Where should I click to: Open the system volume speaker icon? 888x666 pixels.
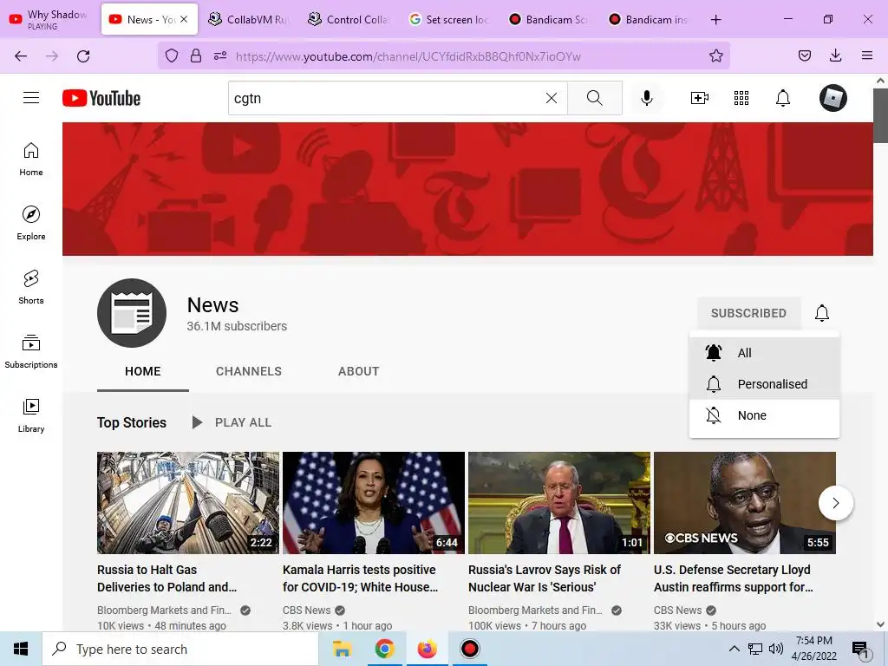coord(776,649)
